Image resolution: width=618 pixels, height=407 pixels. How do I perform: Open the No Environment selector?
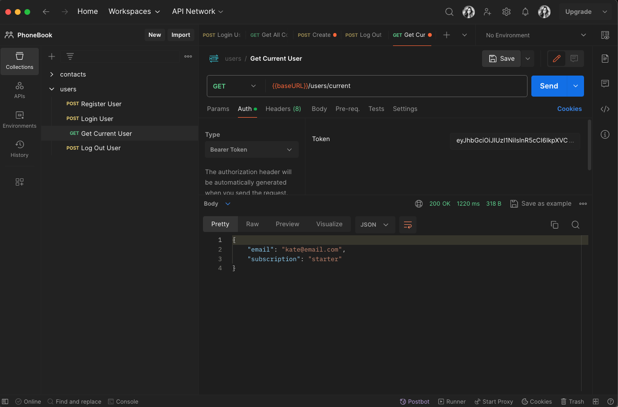point(535,35)
